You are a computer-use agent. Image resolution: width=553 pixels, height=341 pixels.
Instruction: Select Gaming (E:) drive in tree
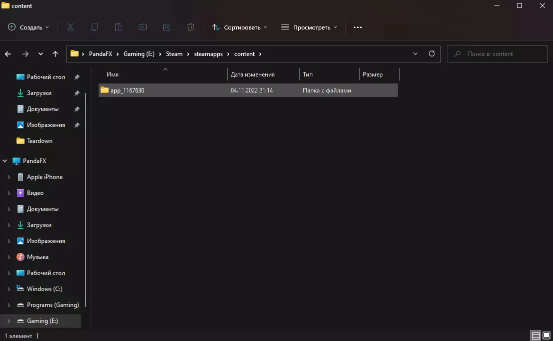(43, 321)
